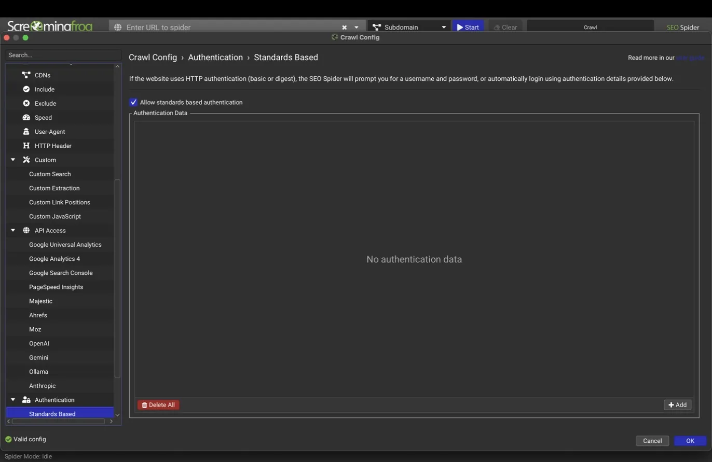Click the sidebar horizontal scrollbar

tap(58, 421)
